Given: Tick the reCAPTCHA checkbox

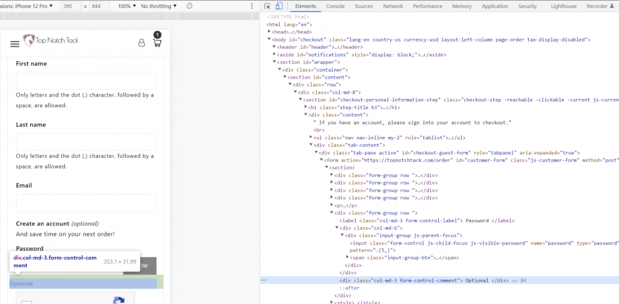Looking at the screenshot, I should [27, 302].
